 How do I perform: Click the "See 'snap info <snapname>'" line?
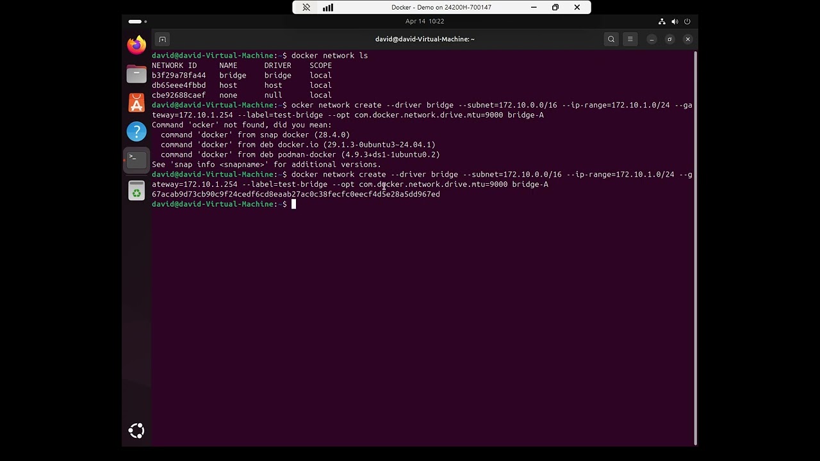pyautogui.click(x=266, y=165)
